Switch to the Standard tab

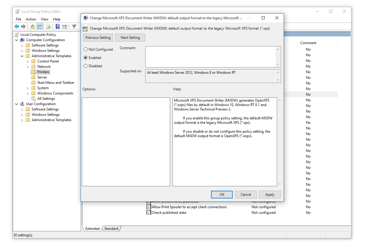pos(111,229)
